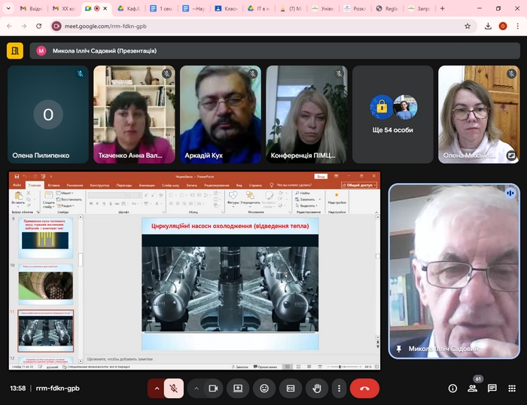
Task: Toggle the camera button on or off
Action: pyautogui.click(x=213, y=388)
